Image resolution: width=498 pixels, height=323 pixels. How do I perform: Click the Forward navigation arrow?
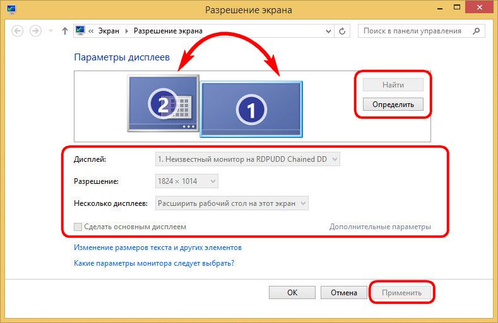pos(36,31)
